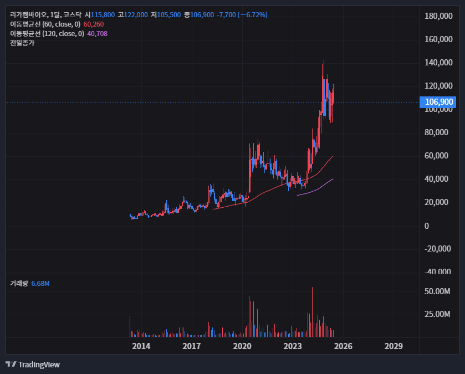The width and height of the screenshot is (465, 374).
Task: Click the 20,000 price axis label
Action: [436, 202]
